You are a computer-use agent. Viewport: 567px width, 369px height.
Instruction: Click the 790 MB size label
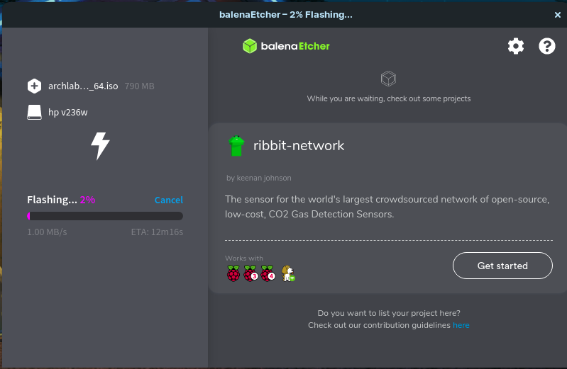139,86
